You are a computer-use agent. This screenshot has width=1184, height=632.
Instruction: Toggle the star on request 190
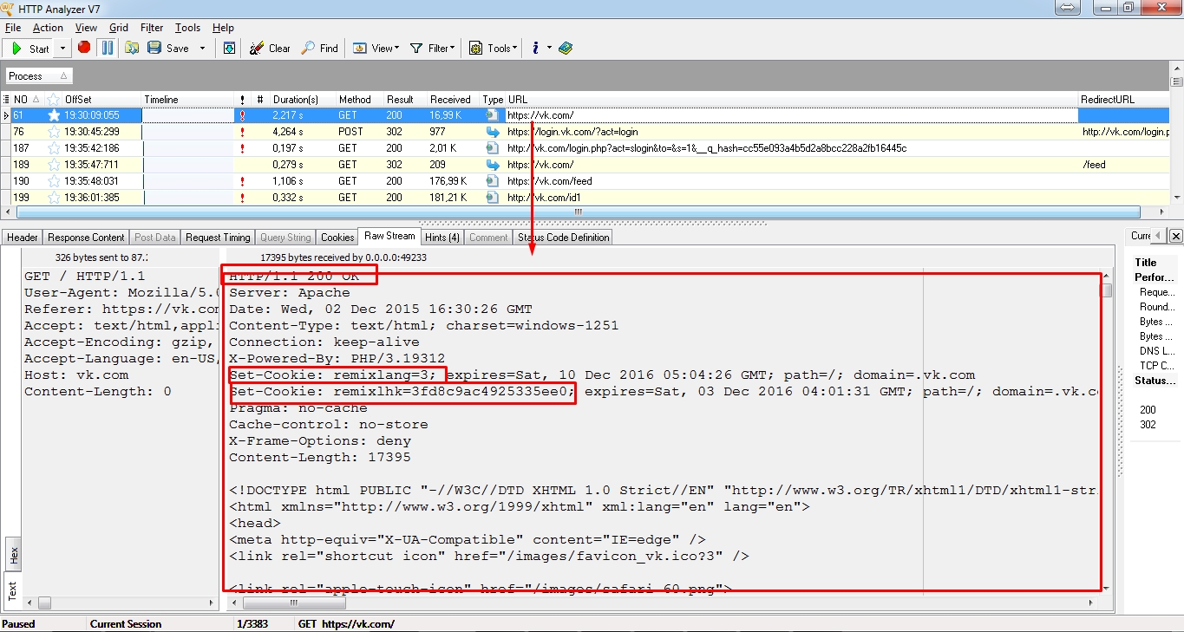click(54, 181)
